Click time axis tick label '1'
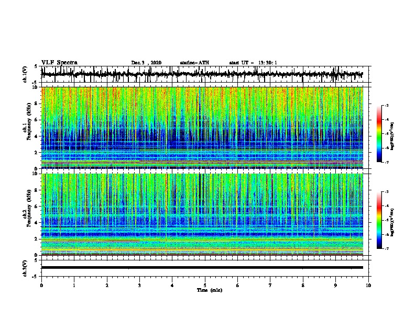 (74, 285)
